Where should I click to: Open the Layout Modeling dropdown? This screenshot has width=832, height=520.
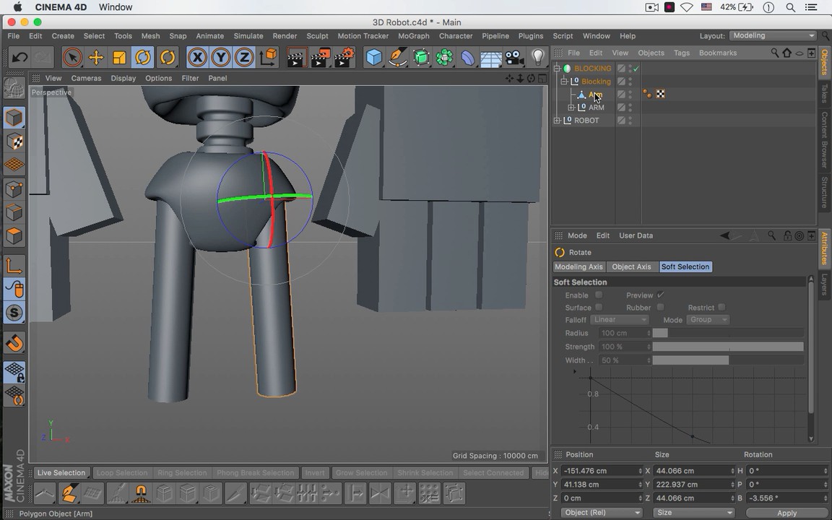tap(773, 36)
